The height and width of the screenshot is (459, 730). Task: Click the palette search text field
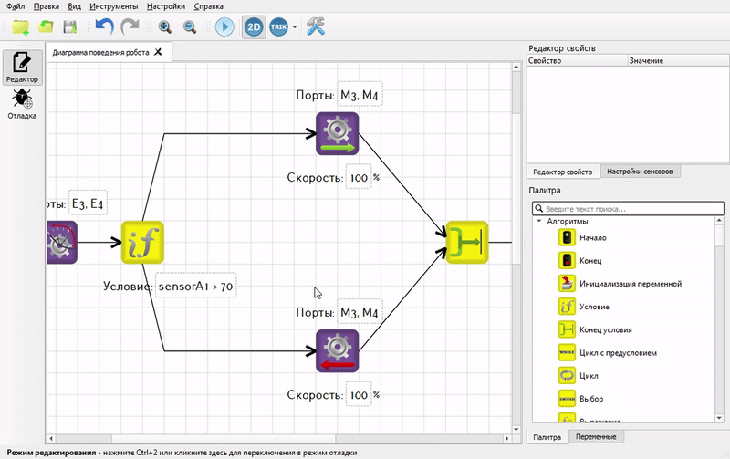click(628, 209)
